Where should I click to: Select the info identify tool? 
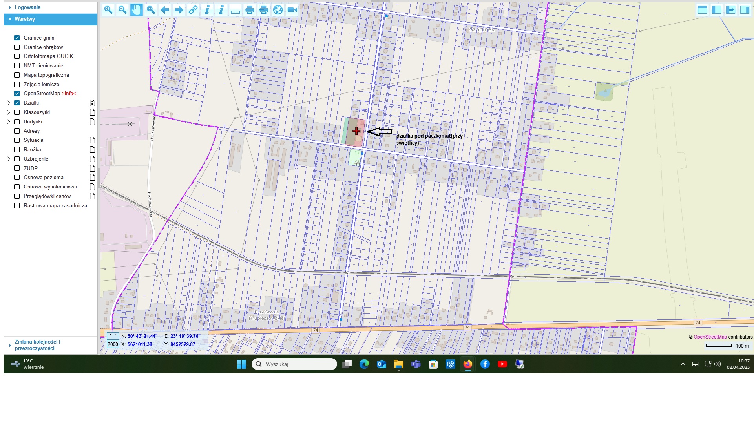click(207, 10)
